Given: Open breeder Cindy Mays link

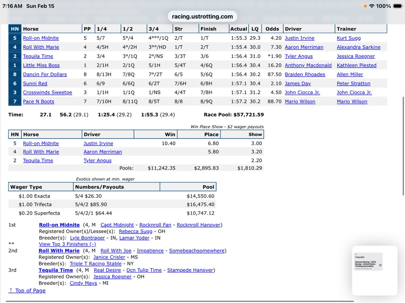Looking at the screenshot, I should pyautogui.click(x=83, y=283).
